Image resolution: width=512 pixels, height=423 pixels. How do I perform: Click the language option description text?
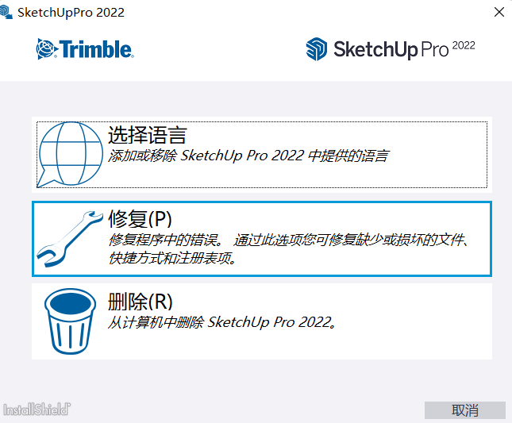pos(248,156)
